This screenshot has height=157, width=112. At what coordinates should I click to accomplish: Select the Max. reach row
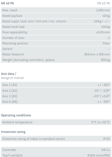pyautogui.click(x=56, y=10)
